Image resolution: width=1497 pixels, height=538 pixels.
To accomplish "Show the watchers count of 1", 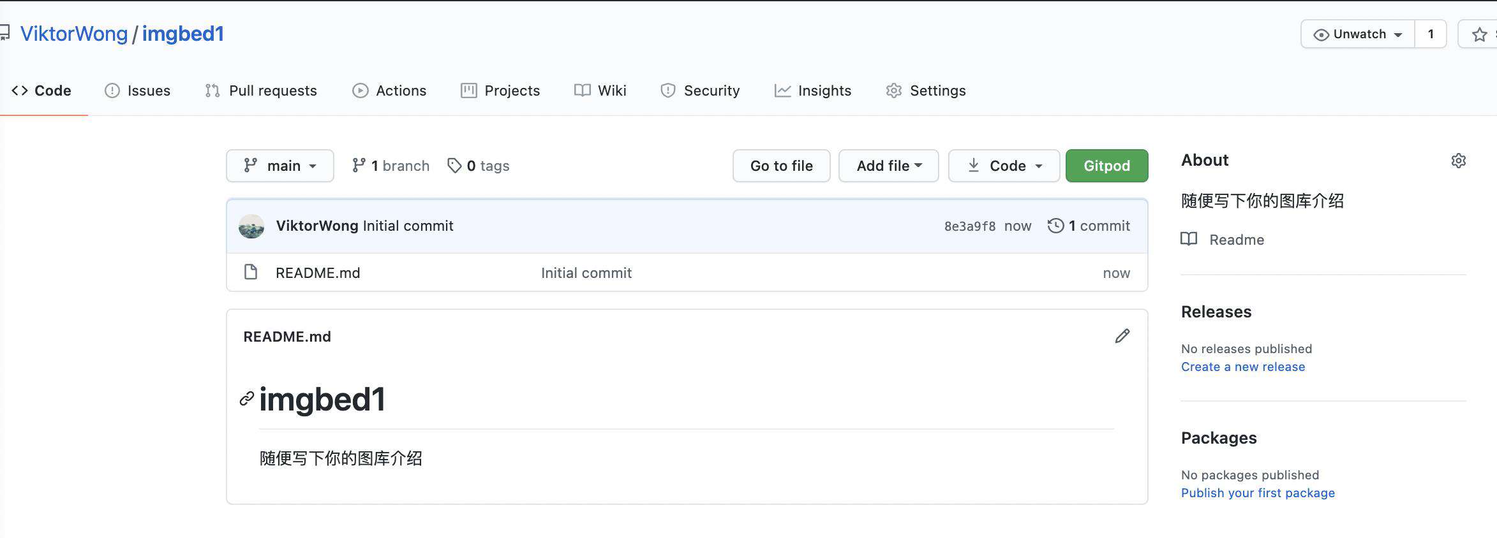I will [x=1431, y=34].
